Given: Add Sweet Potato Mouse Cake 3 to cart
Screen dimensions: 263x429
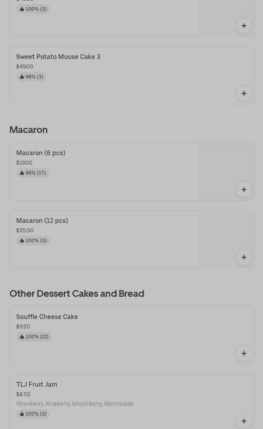Looking at the screenshot, I should pos(244,93).
